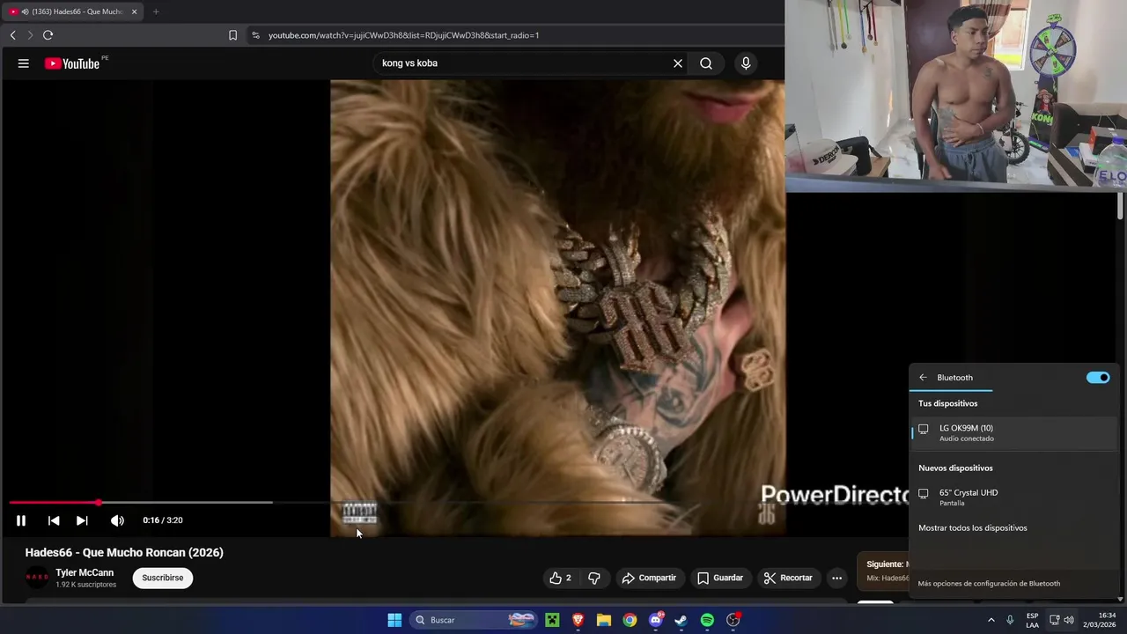Viewport: 1127px width, 634px height.
Task: Skip to the next video
Action: (x=82, y=520)
